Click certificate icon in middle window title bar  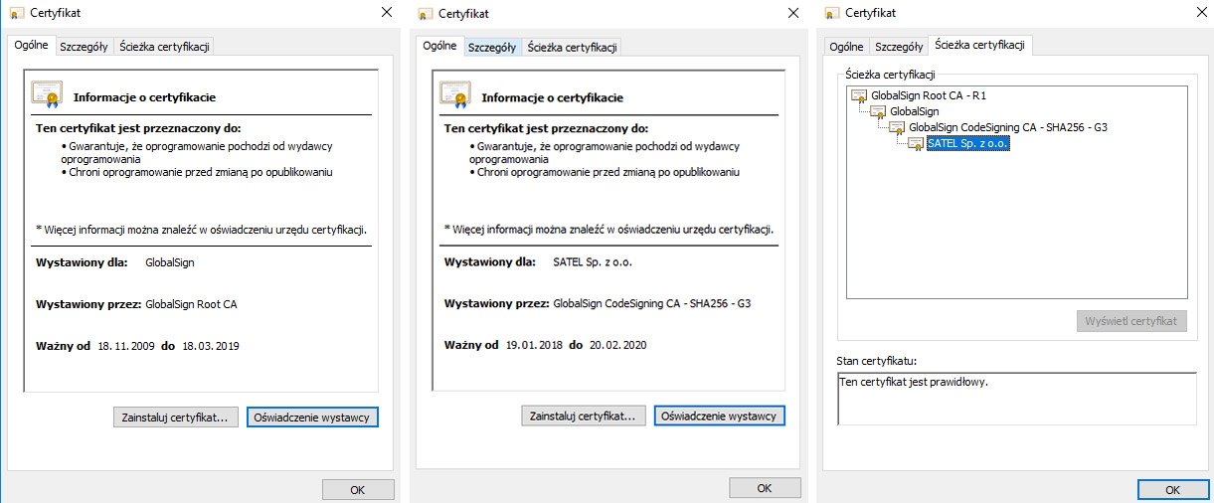pos(427,14)
